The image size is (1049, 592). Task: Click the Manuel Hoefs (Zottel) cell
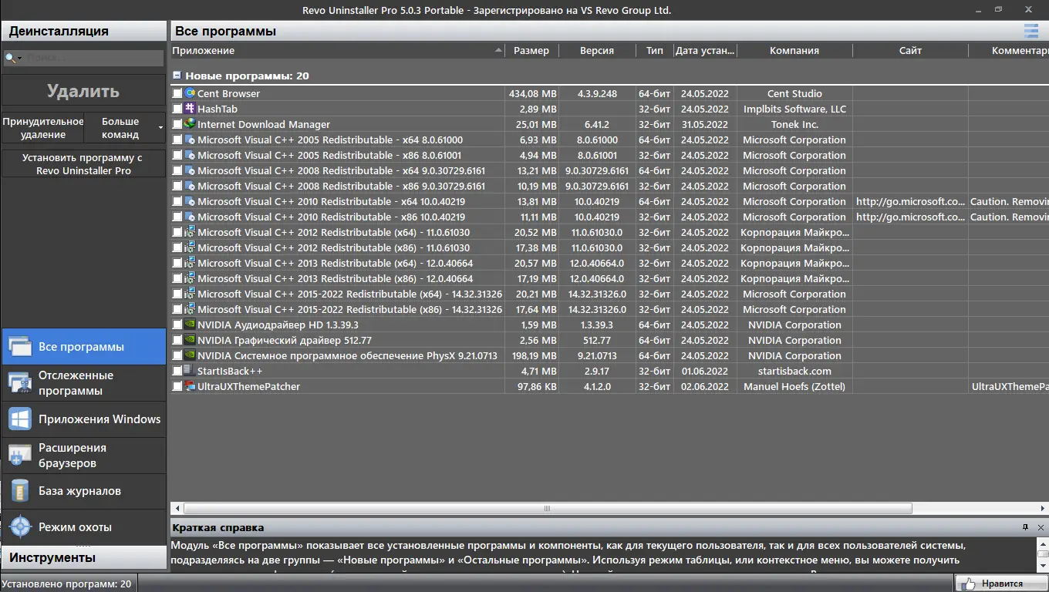(x=794, y=386)
